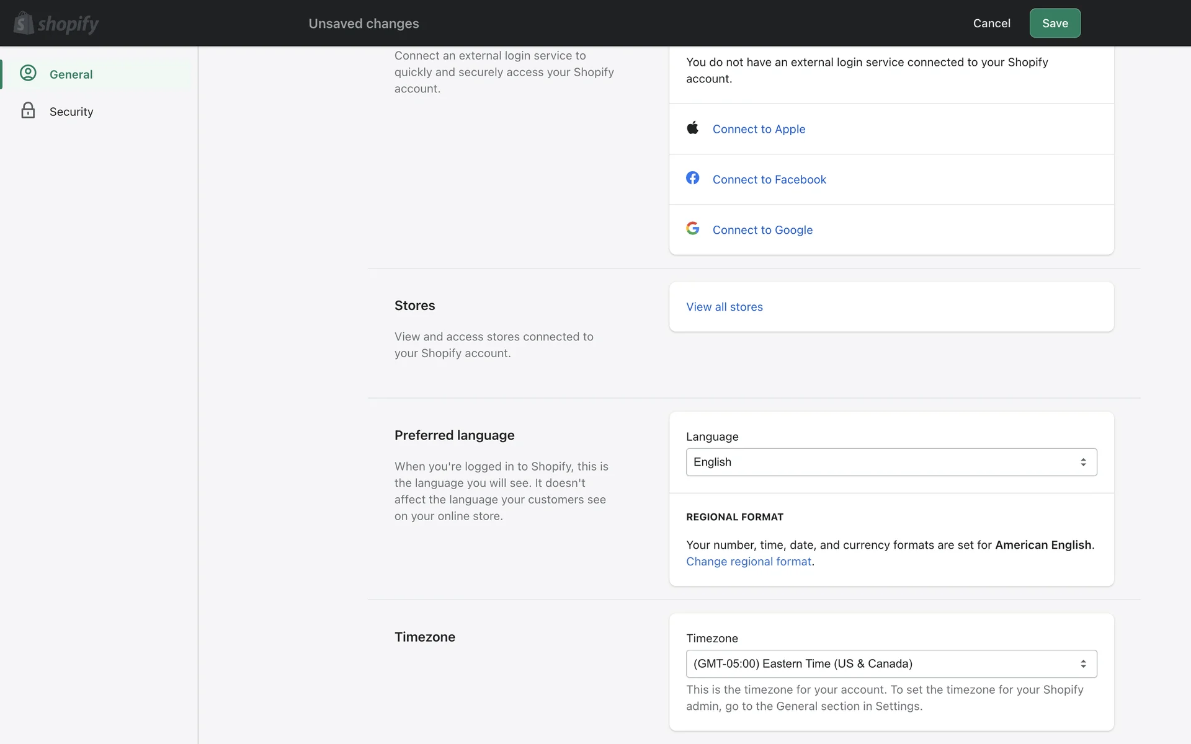Screen dimensions: 1191x744
Task: Click the Facebook logo icon
Action: pos(693,178)
